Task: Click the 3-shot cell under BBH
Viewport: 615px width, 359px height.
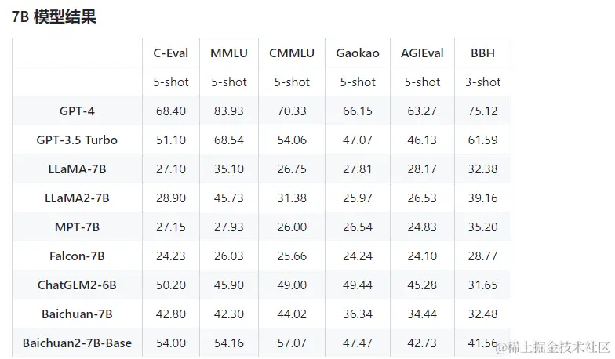Action: click(x=482, y=82)
